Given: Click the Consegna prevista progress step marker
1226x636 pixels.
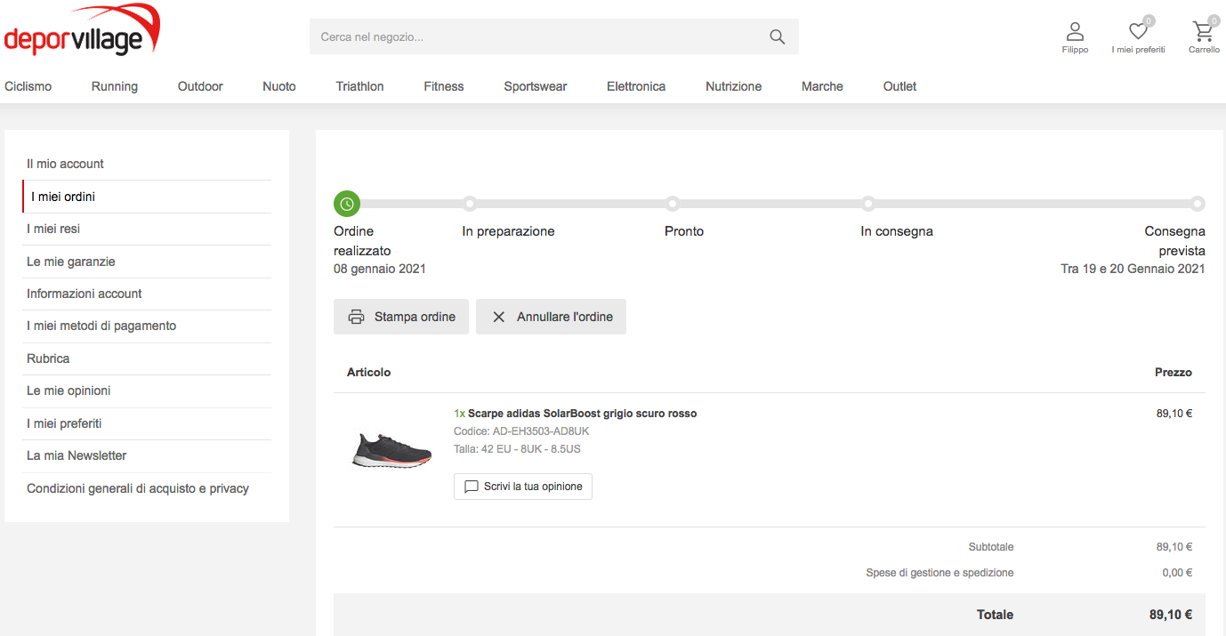Looking at the screenshot, I should 1198,204.
